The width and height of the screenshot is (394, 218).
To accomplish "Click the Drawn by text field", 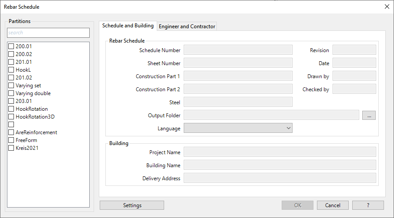I will [354, 76].
